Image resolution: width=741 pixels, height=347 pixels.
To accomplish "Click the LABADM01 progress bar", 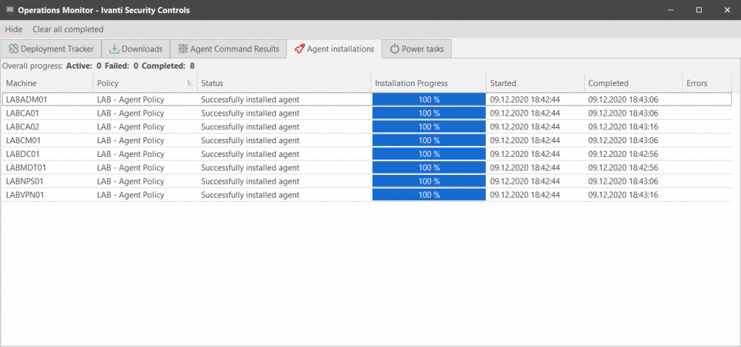I will point(429,100).
